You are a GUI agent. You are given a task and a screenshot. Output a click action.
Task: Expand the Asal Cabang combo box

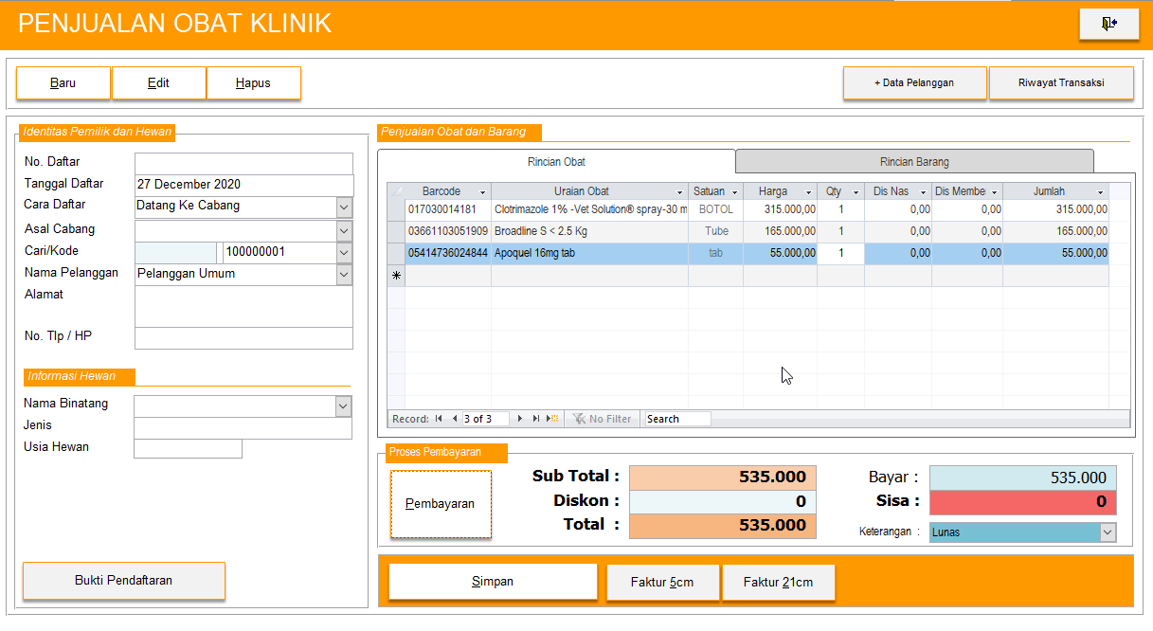[x=343, y=230]
